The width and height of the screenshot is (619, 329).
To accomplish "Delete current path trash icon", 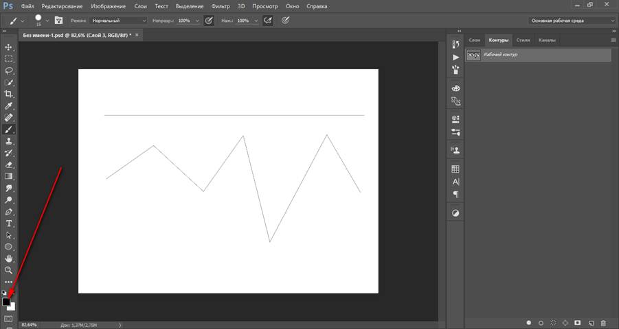I will pos(603,323).
